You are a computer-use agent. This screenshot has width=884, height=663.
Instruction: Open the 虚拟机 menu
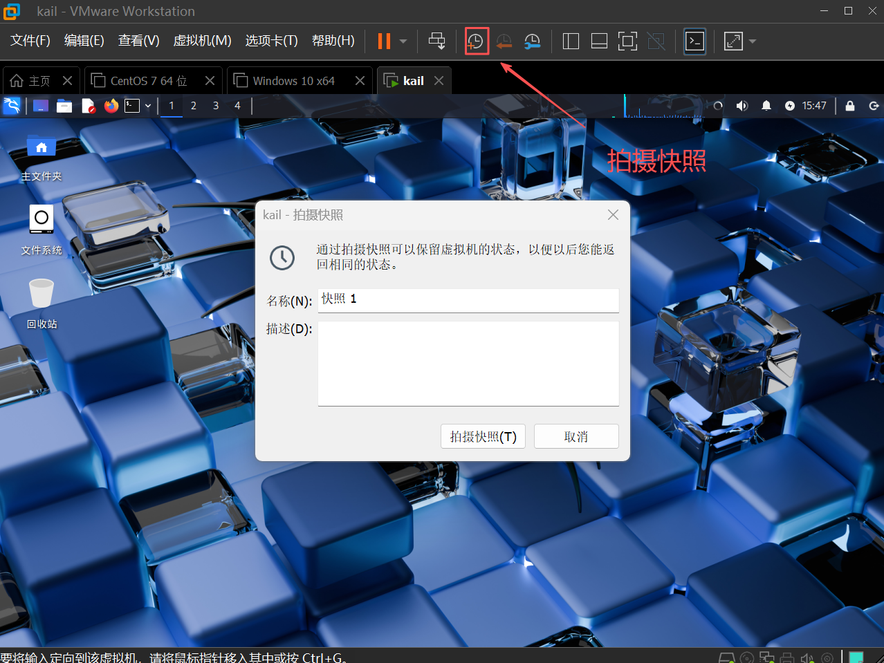202,40
